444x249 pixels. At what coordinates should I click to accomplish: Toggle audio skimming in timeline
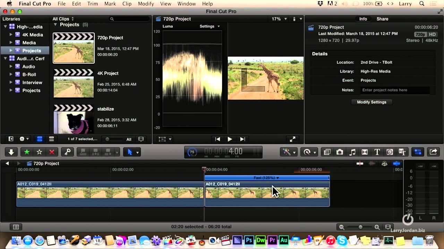point(372,164)
